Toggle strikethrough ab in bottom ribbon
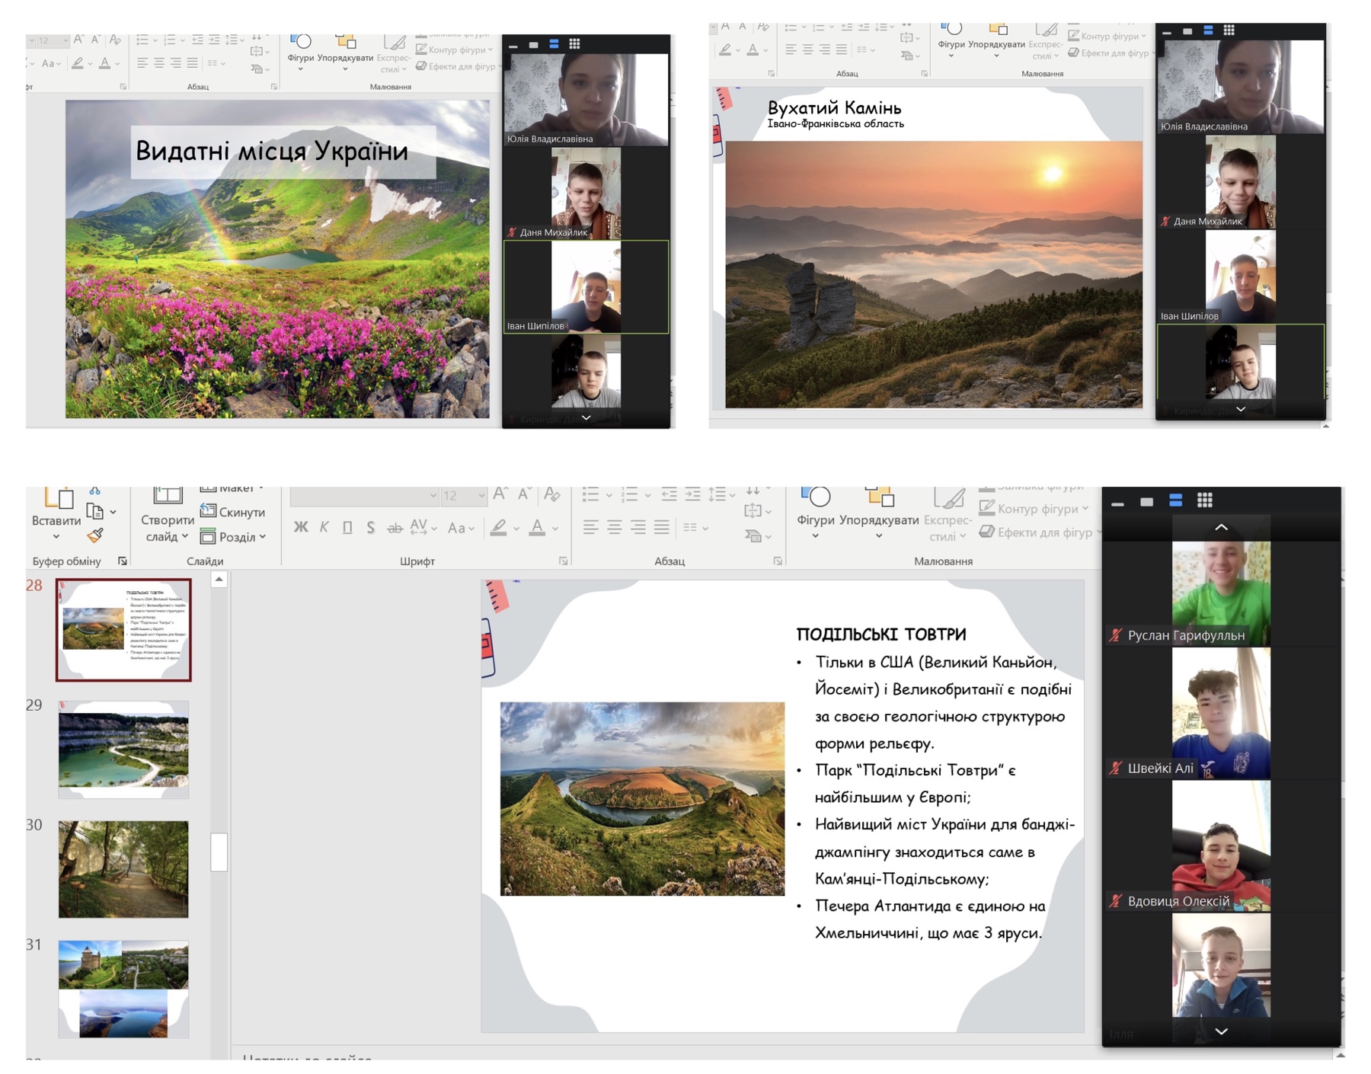 [x=394, y=527]
